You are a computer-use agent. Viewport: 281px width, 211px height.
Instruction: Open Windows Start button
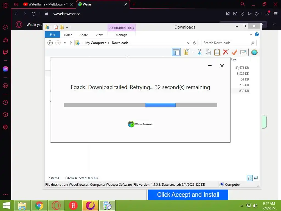(x=7, y=206)
